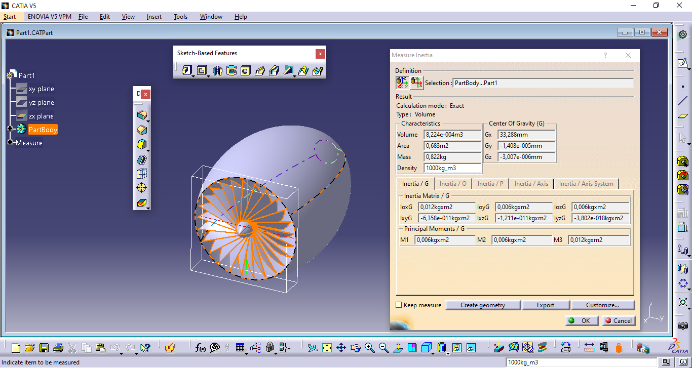Select the xy plane in the tree
This screenshot has height=368, width=692.
[41, 89]
